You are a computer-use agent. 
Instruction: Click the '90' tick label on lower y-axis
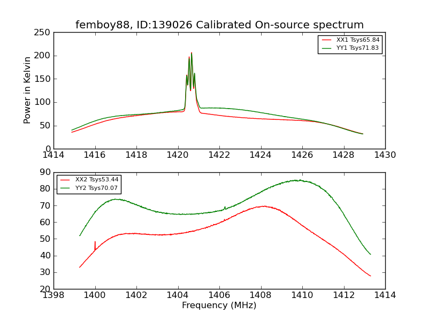pyautogui.click(x=45, y=172)
